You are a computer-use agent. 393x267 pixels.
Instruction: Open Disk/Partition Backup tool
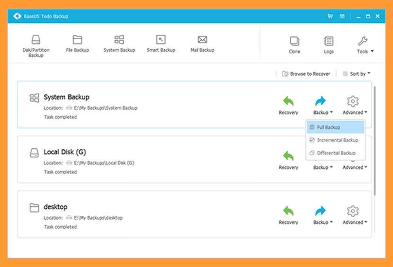(x=36, y=45)
